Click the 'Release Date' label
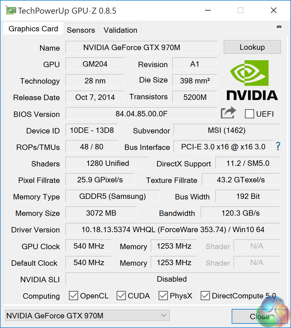291x328 pixels. (37, 98)
